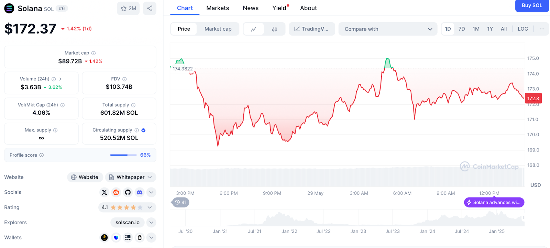This screenshot has height=248, width=550.
Task: Expand more Wallets options
Action: (151, 237)
